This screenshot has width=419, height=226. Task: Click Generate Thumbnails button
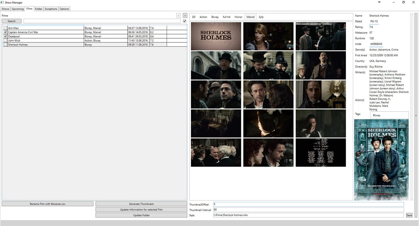click(x=141, y=204)
